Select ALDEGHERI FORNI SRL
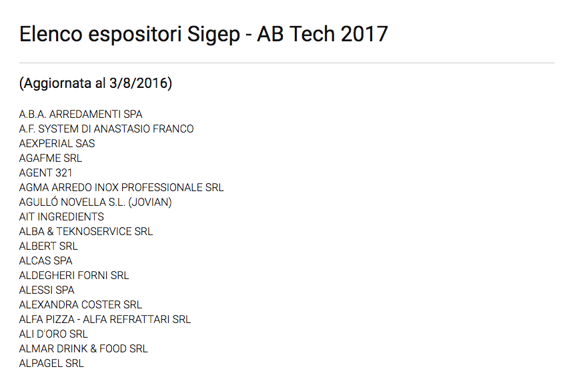The width and height of the screenshot is (573, 371). (74, 275)
